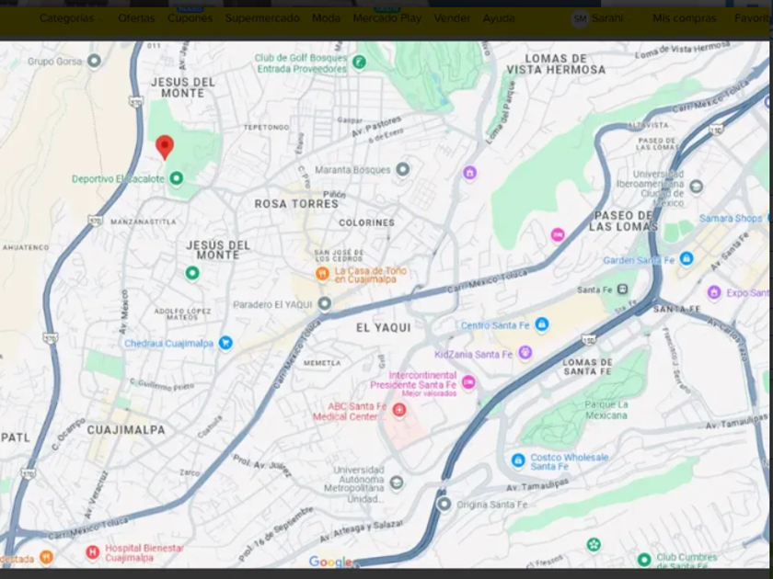Click the TEPETONGO label
Screen dimensions: 773x579
266,128
